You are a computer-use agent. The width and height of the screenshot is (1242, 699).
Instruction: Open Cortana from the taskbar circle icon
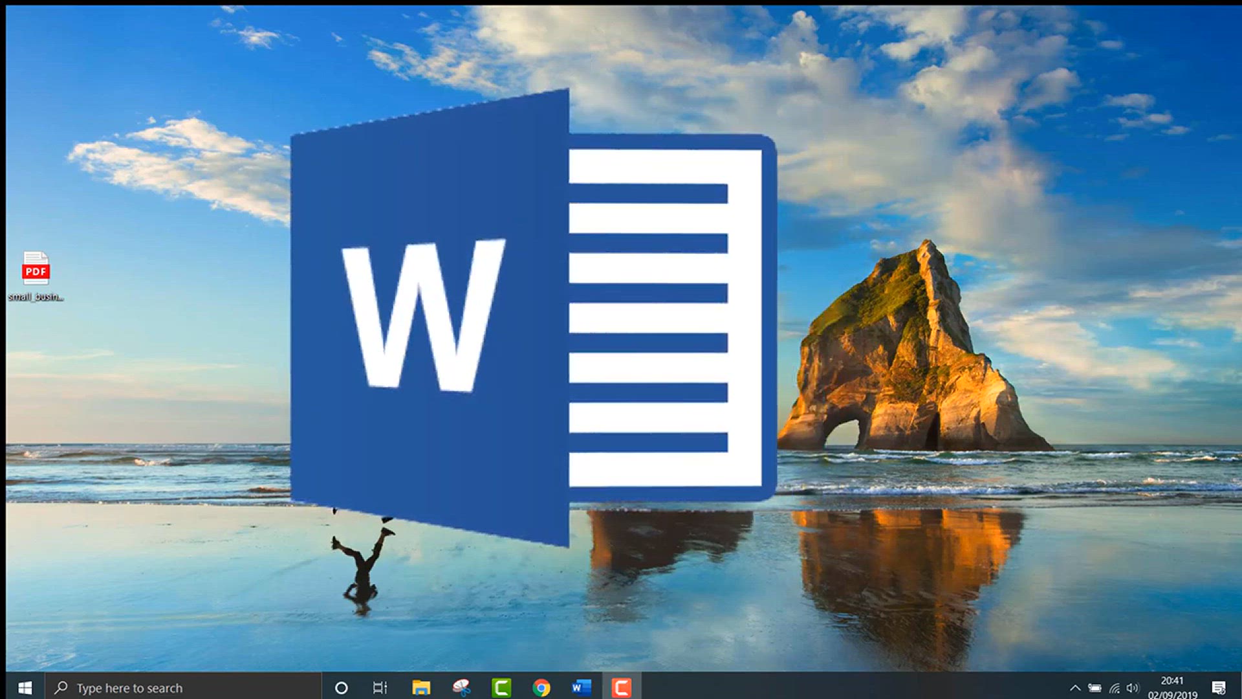(341, 687)
